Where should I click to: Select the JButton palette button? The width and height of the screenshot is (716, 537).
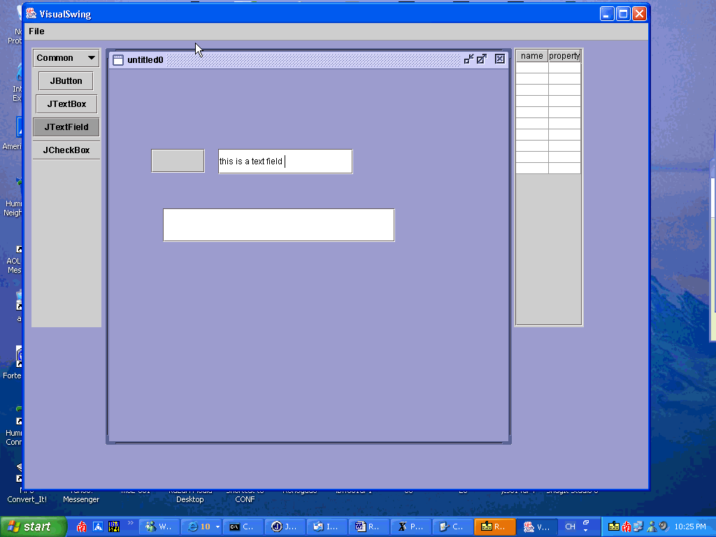click(66, 81)
